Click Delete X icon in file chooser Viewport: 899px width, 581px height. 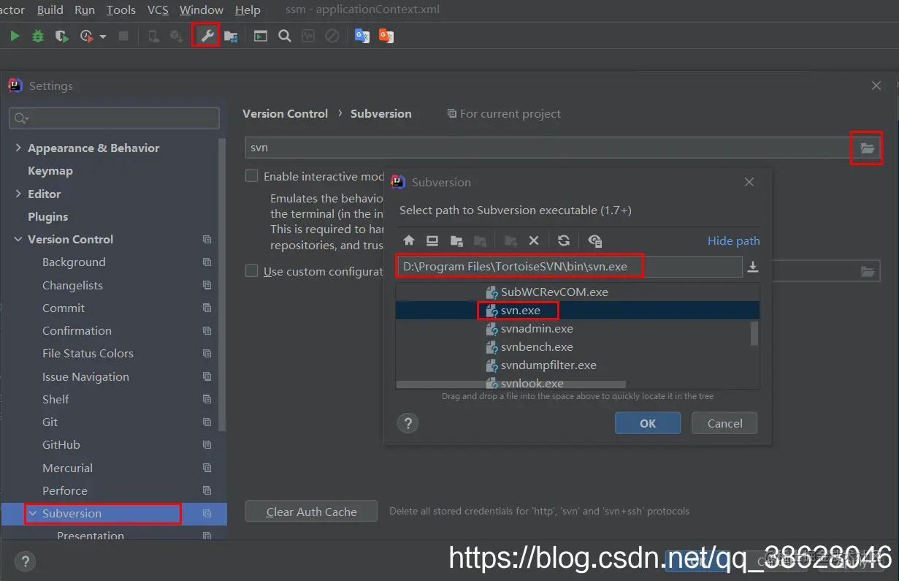coord(534,240)
